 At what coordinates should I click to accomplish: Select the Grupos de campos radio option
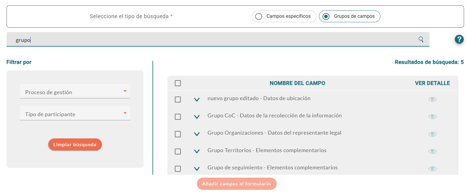click(x=326, y=16)
